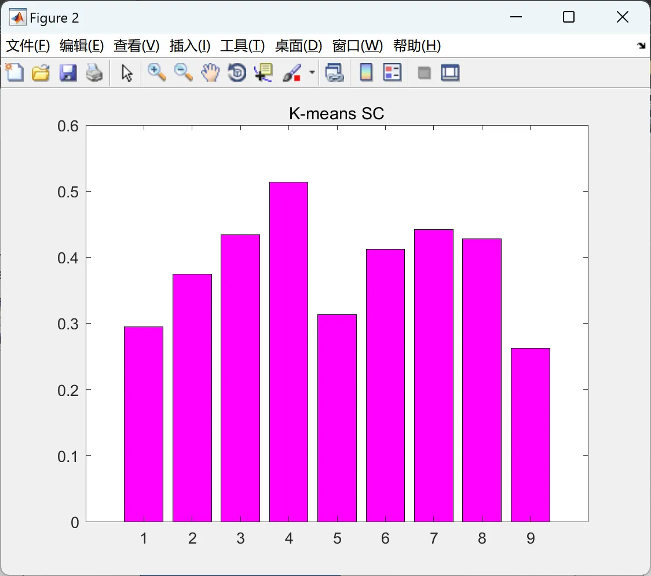
Task: Save the figure with the floppy disk icon
Action: (x=68, y=72)
